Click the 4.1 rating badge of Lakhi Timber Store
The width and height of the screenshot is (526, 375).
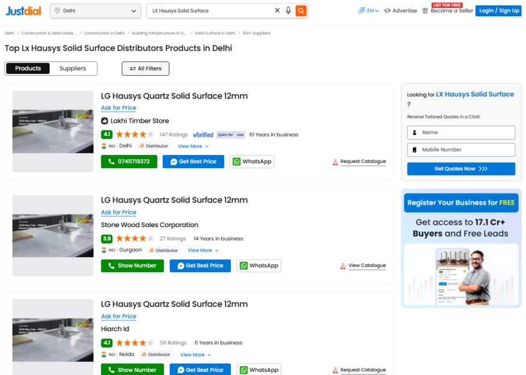tap(106, 135)
